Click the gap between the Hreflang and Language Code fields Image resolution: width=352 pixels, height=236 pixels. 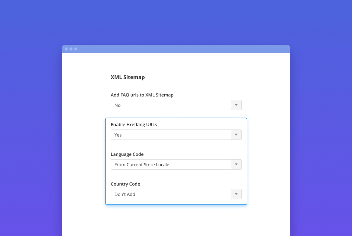pyautogui.click(x=176, y=146)
